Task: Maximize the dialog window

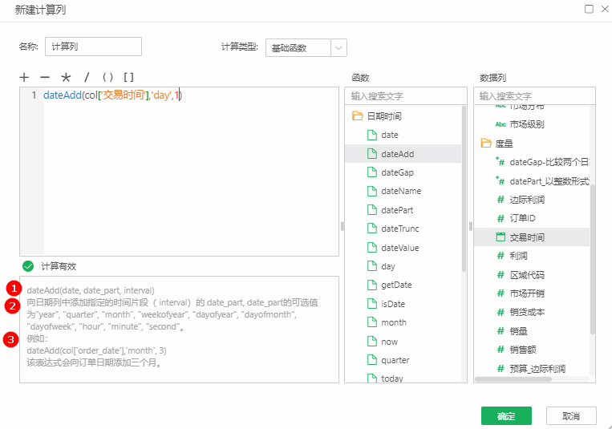Action: pyautogui.click(x=588, y=9)
